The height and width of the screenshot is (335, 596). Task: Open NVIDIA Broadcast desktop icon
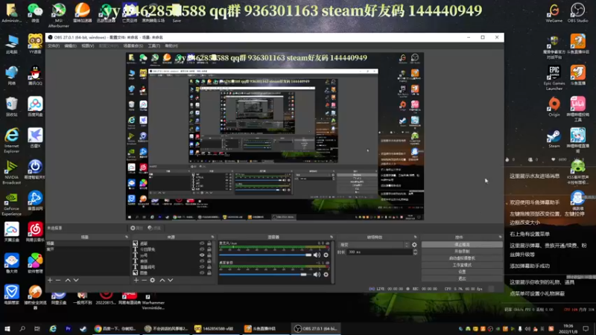pos(11,172)
